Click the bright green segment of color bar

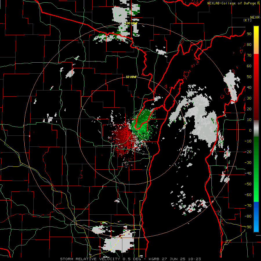pyautogui.click(x=256, y=169)
